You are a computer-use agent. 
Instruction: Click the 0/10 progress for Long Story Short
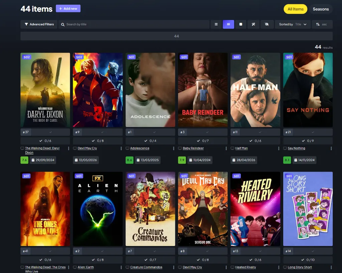308,260
